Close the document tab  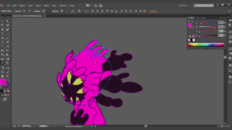tap(45, 16)
